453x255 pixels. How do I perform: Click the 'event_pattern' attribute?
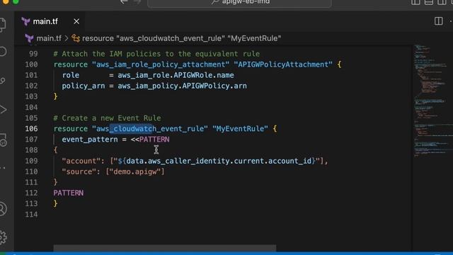coord(90,140)
